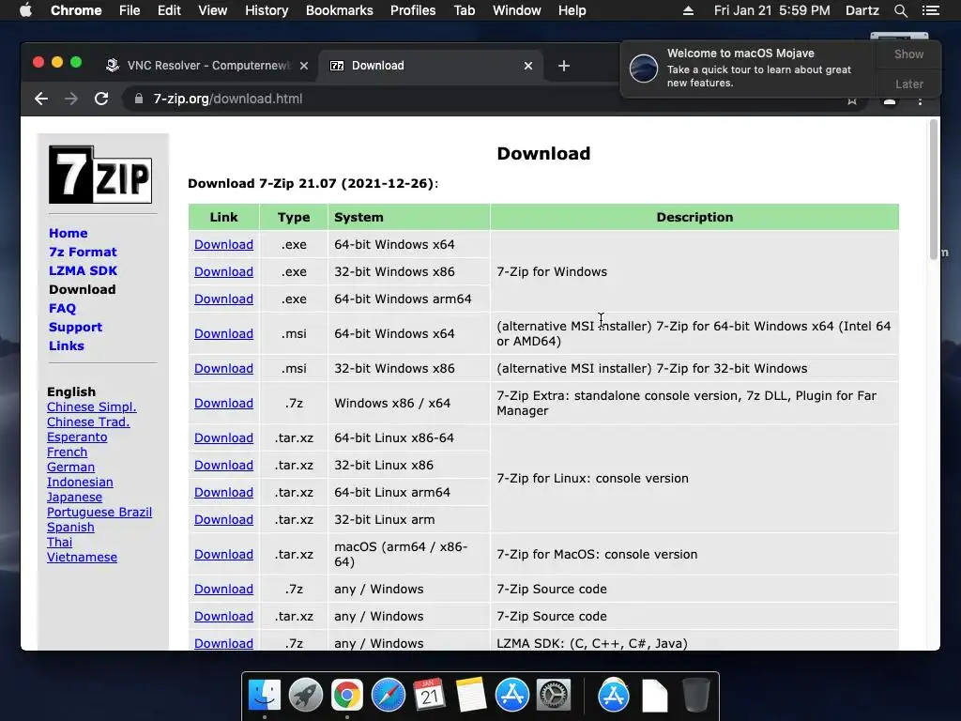Click Chrome icon in the dock
Viewport: 961px width, 721px height.
(x=347, y=696)
